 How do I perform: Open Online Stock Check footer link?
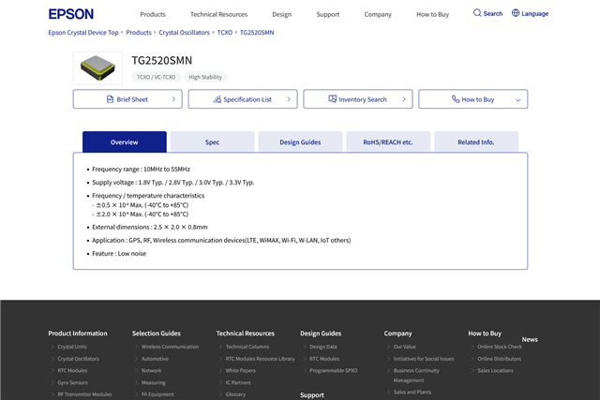click(500, 347)
